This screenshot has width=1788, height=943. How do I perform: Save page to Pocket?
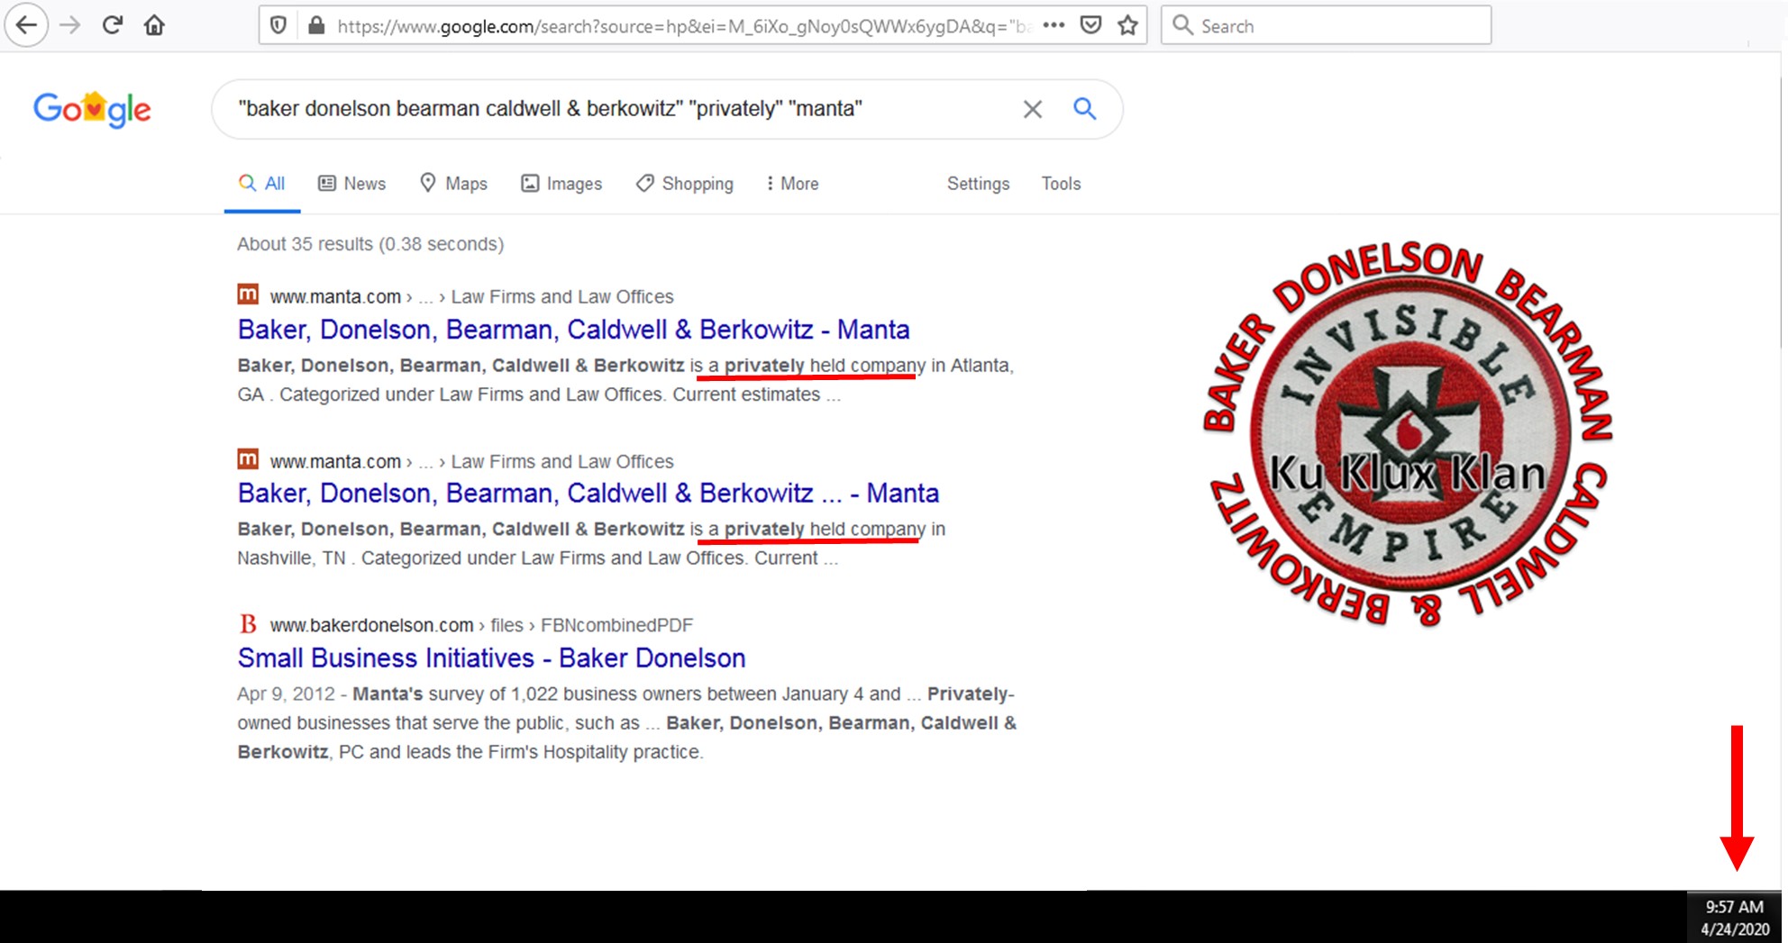click(x=1090, y=25)
